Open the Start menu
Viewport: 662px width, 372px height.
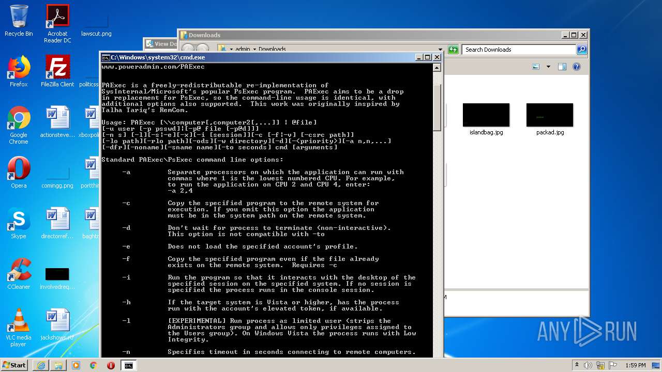pyautogui.click(x=14, y=365)
